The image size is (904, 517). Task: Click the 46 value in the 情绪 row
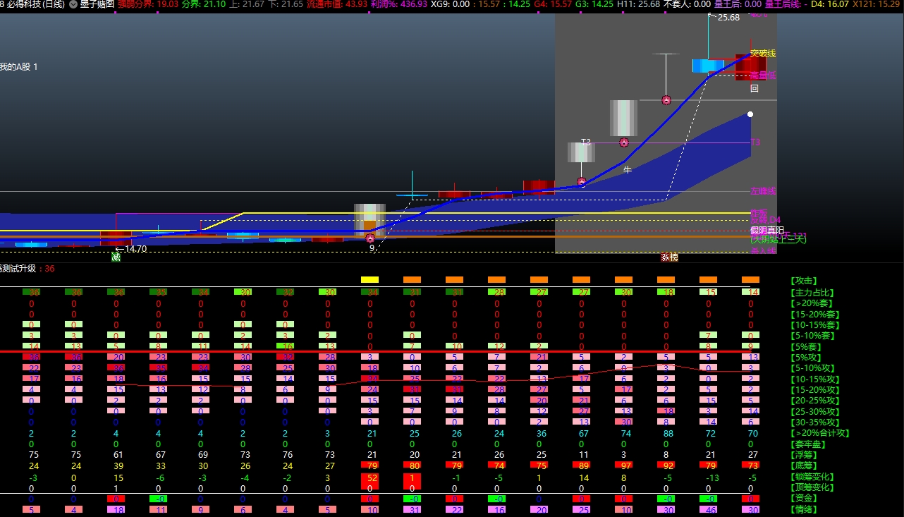click(708, 509)
